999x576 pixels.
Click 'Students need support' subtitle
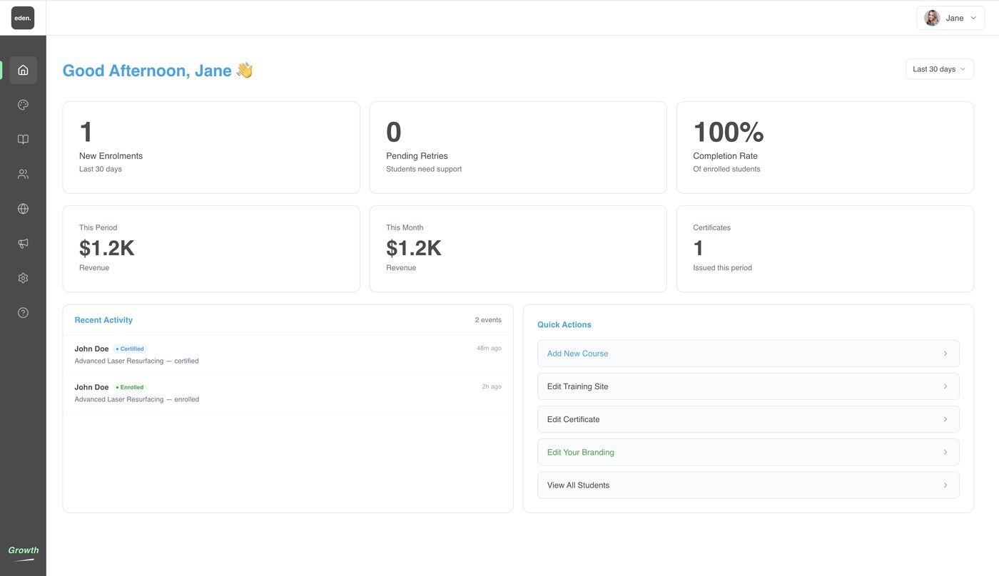pos(424,169)
